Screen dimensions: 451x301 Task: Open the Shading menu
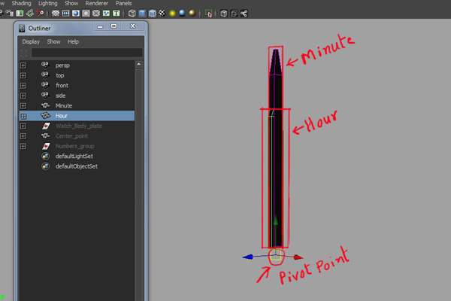21,3
